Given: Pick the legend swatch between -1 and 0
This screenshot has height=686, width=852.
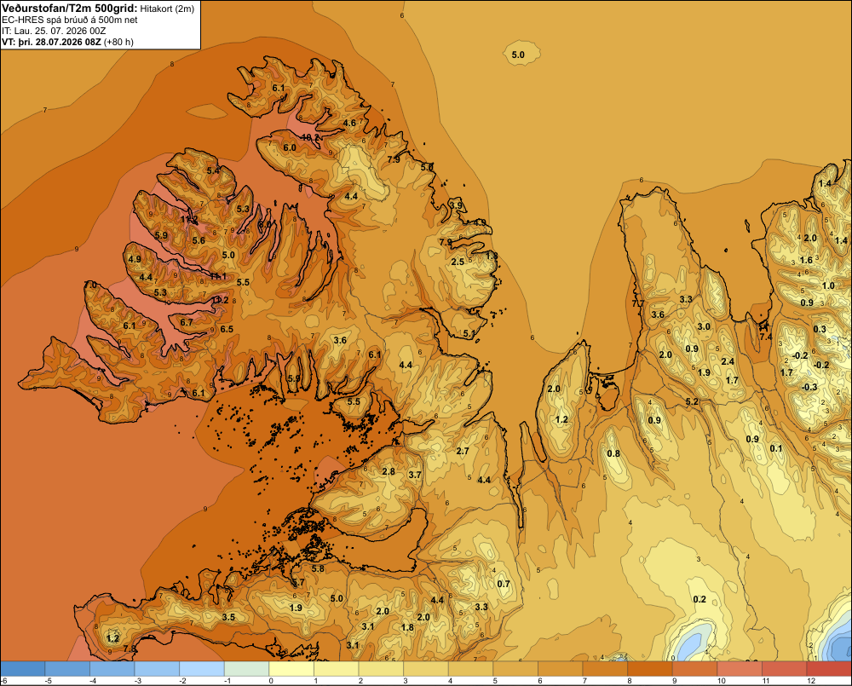Looking at the screenshot, I should coord(247,669).
